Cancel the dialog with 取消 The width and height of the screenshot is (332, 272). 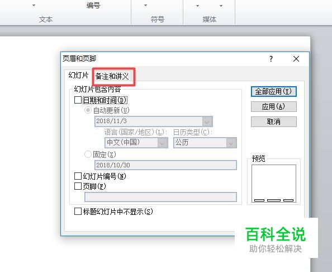pos(273,121)
